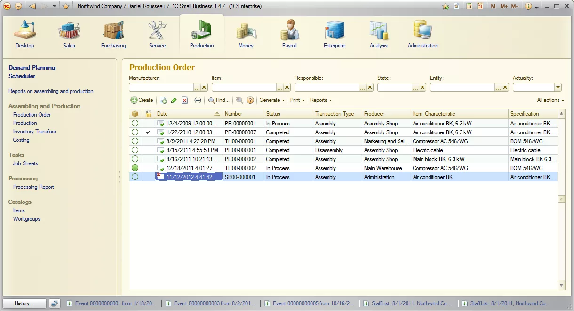Click the M+ memory add button

coord(504,6)
